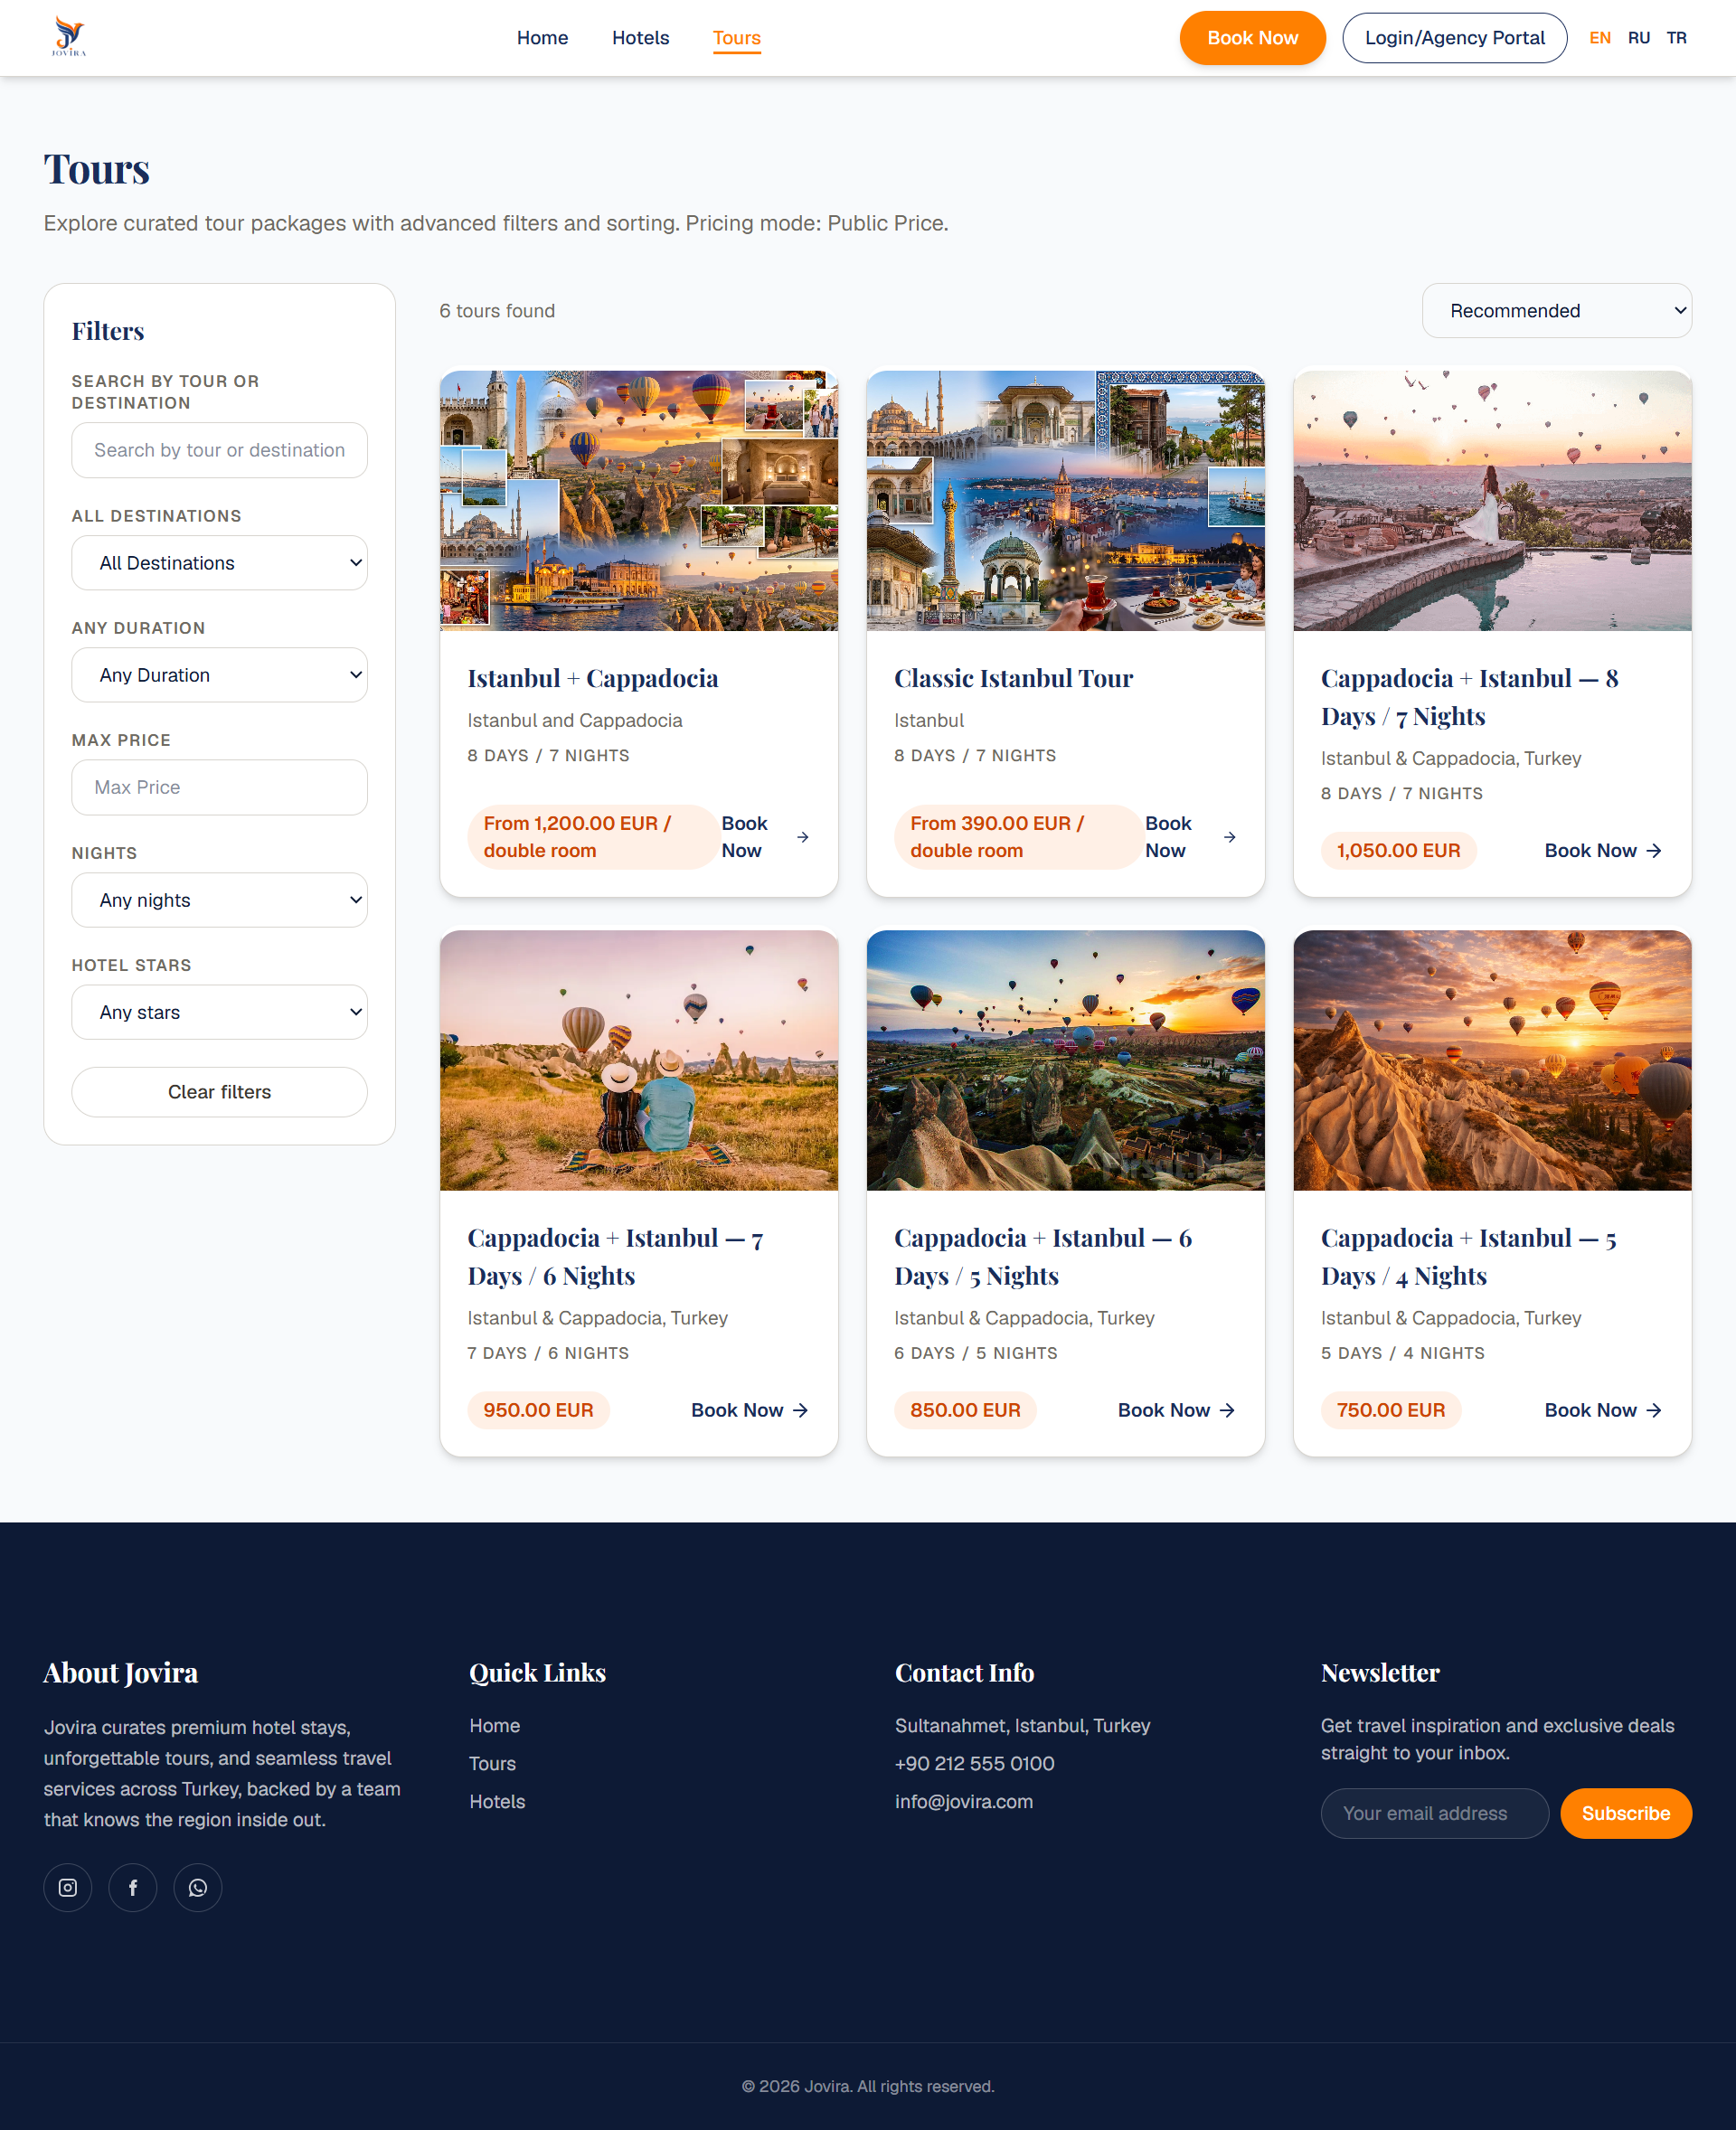1736x2130 pixels.
Task: Open Any nights dropdown
Action: coord(219,900)
